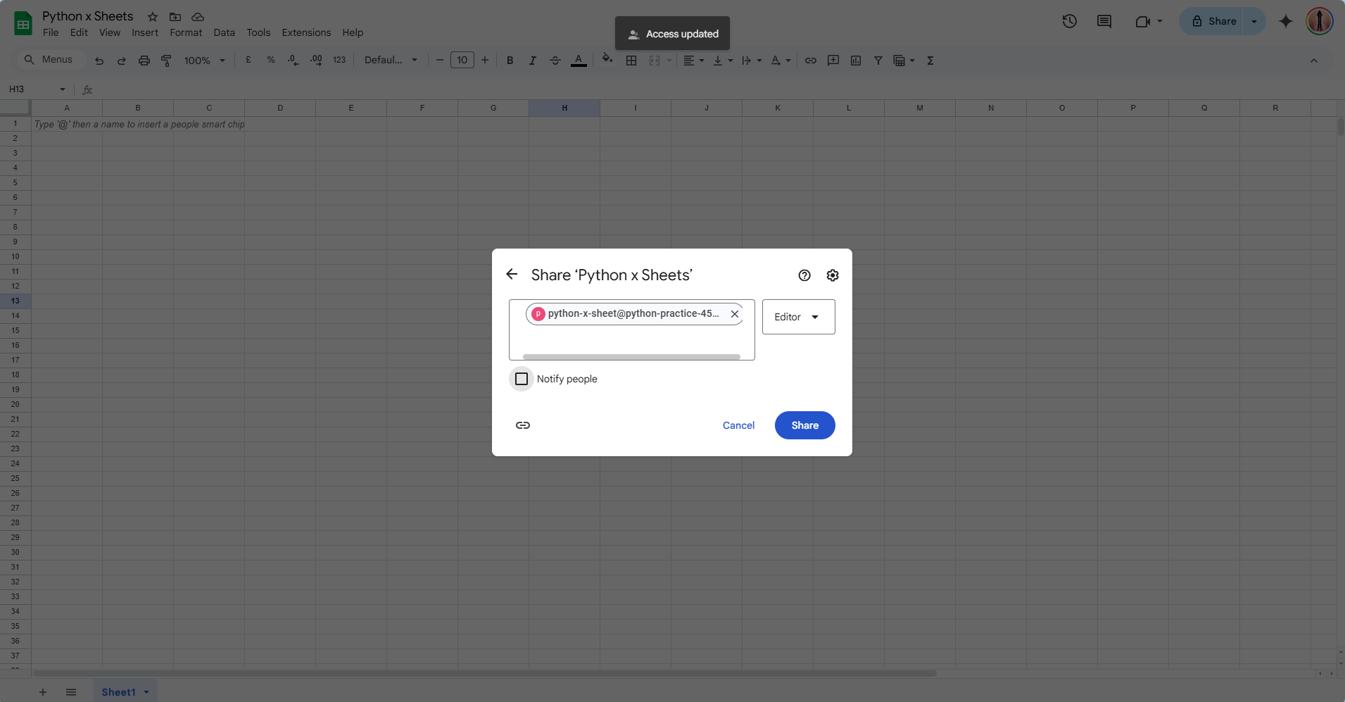Click Cancel in Share dialog
Image resolution: width=1345 pixels, height=702 pixels.
pyautogui.click(x=738, y=425)
